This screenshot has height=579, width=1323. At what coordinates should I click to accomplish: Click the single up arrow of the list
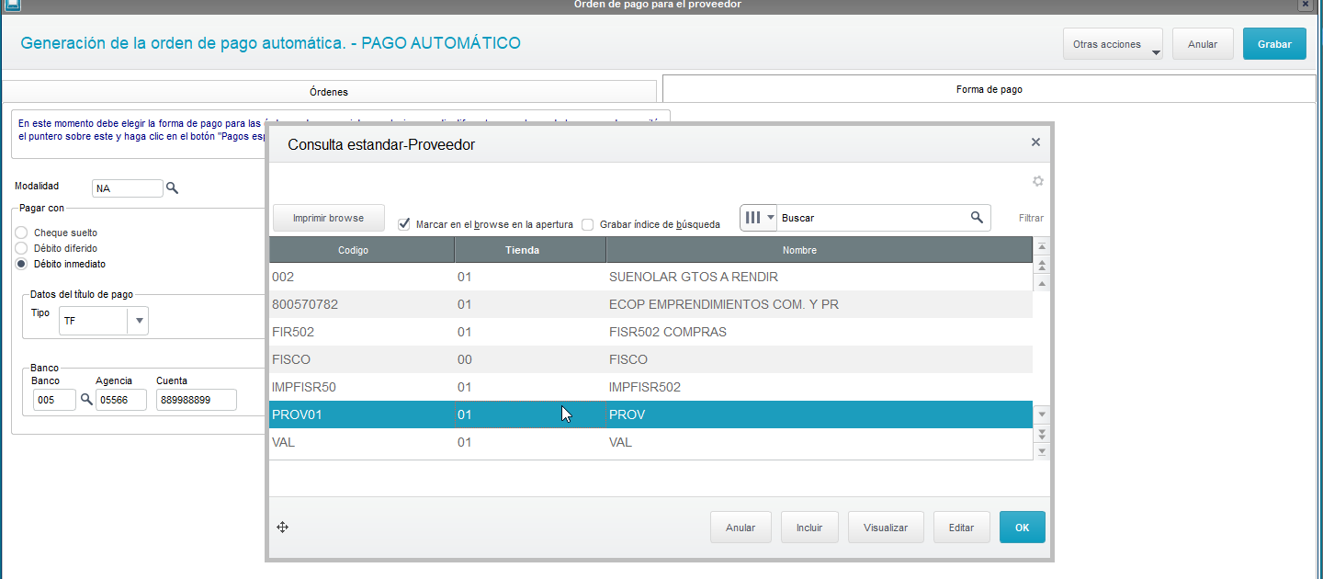click(1042, 284)
